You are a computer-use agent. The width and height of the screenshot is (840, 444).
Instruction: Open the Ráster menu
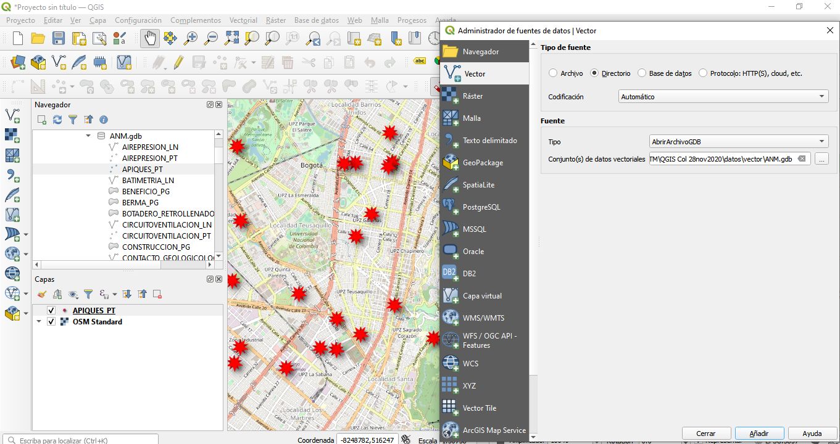coord(276,20)
